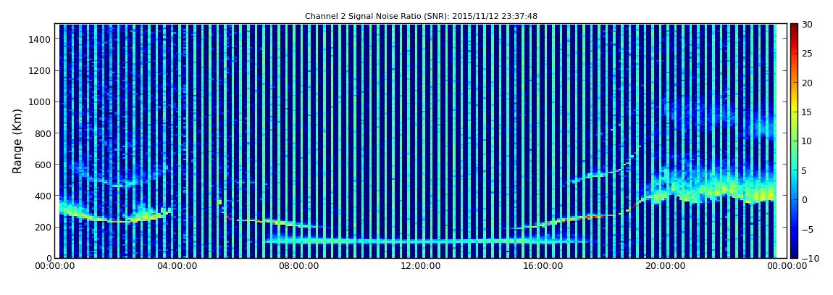Click the 12:00:00 time axis label
Viewport: 833px width, 295px height.
coord(422,266)
